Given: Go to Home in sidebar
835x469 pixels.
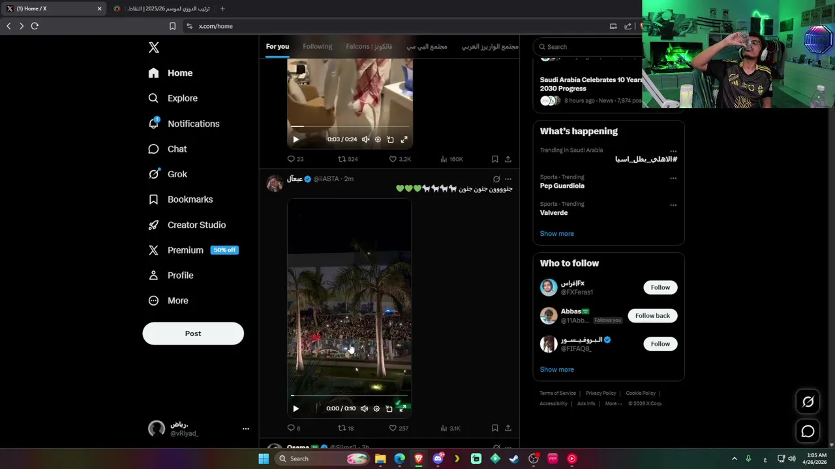Looking at the screenshot, I should (171, 73).
